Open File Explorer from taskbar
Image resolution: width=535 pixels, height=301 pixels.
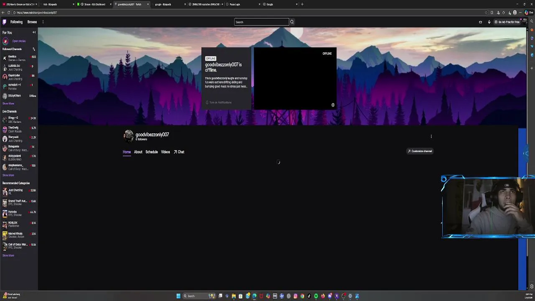(234, 296)
